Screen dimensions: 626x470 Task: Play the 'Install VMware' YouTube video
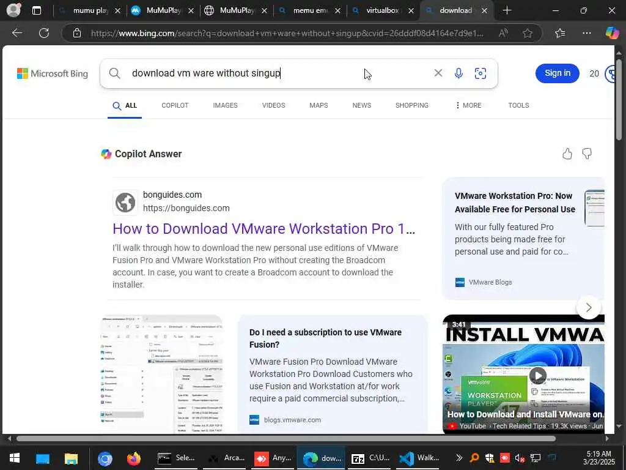pos(537,375)
